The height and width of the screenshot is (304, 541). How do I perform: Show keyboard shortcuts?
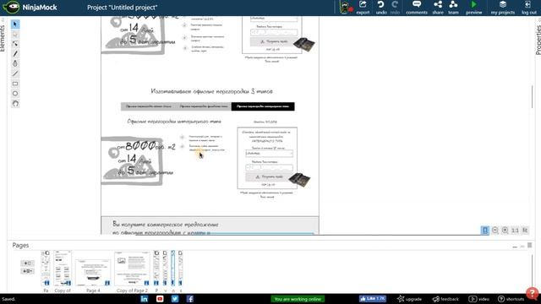point(511,299)
